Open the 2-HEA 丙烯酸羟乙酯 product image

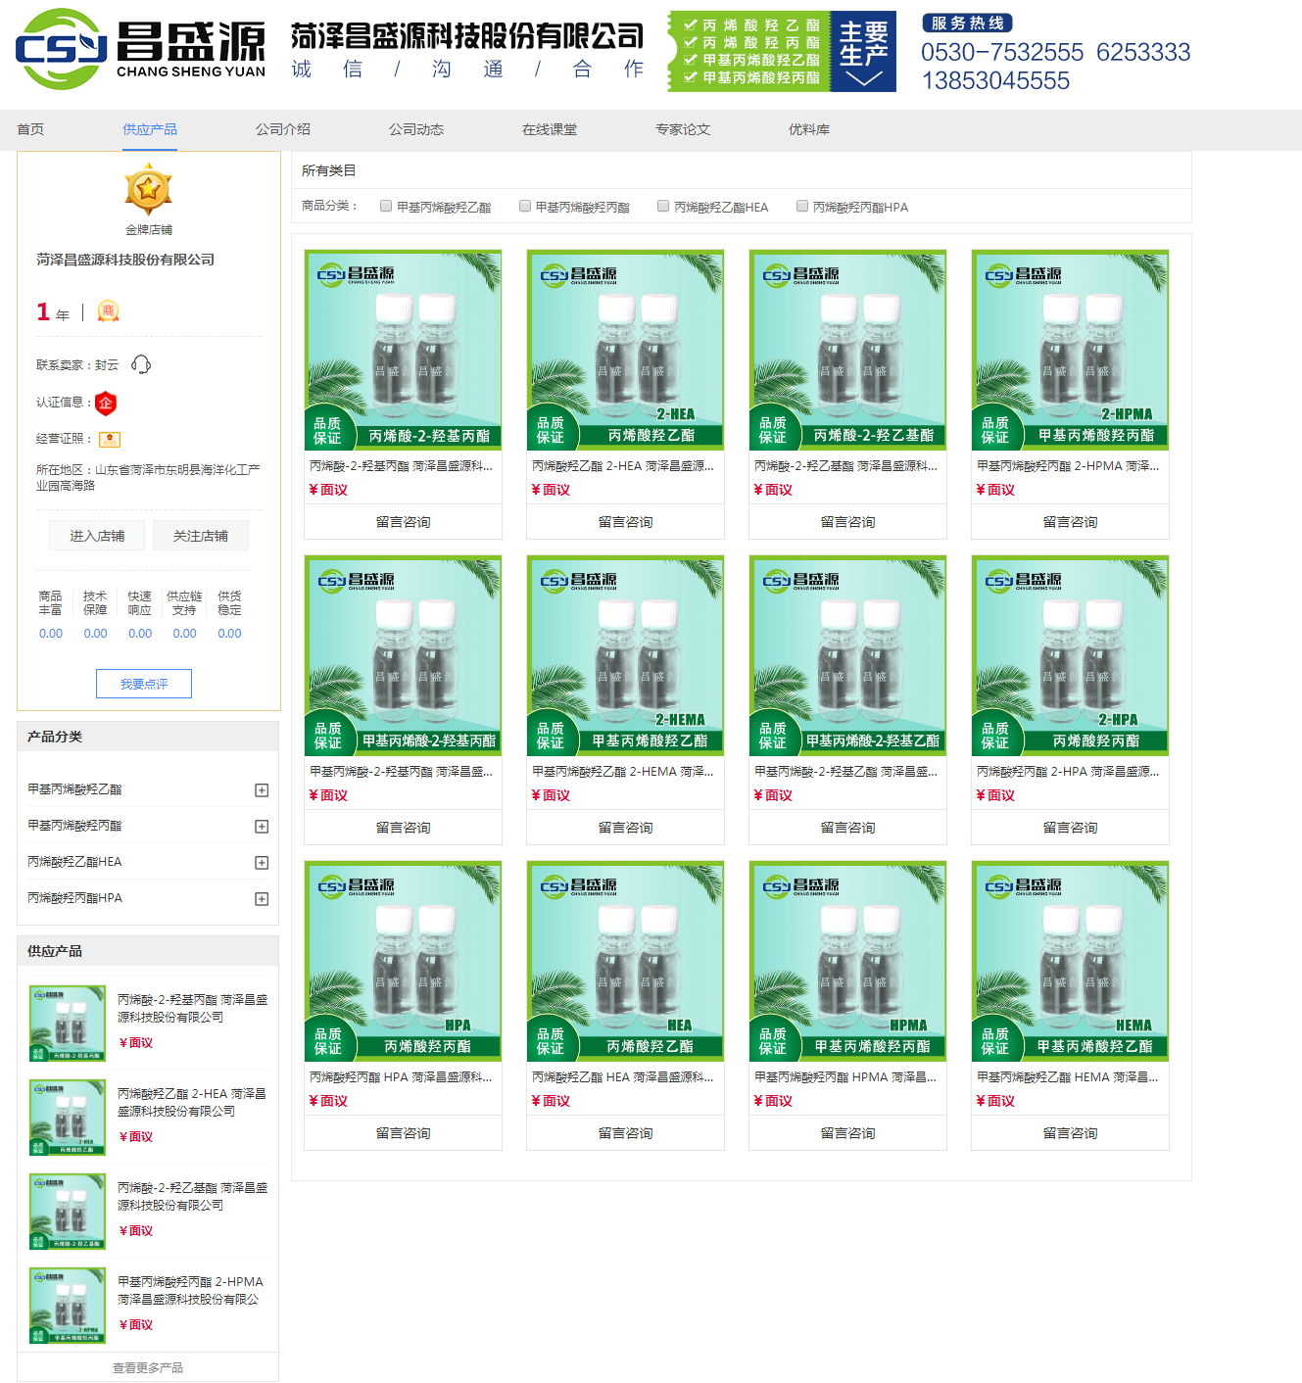pyautogui.click(x=626, y=350)
